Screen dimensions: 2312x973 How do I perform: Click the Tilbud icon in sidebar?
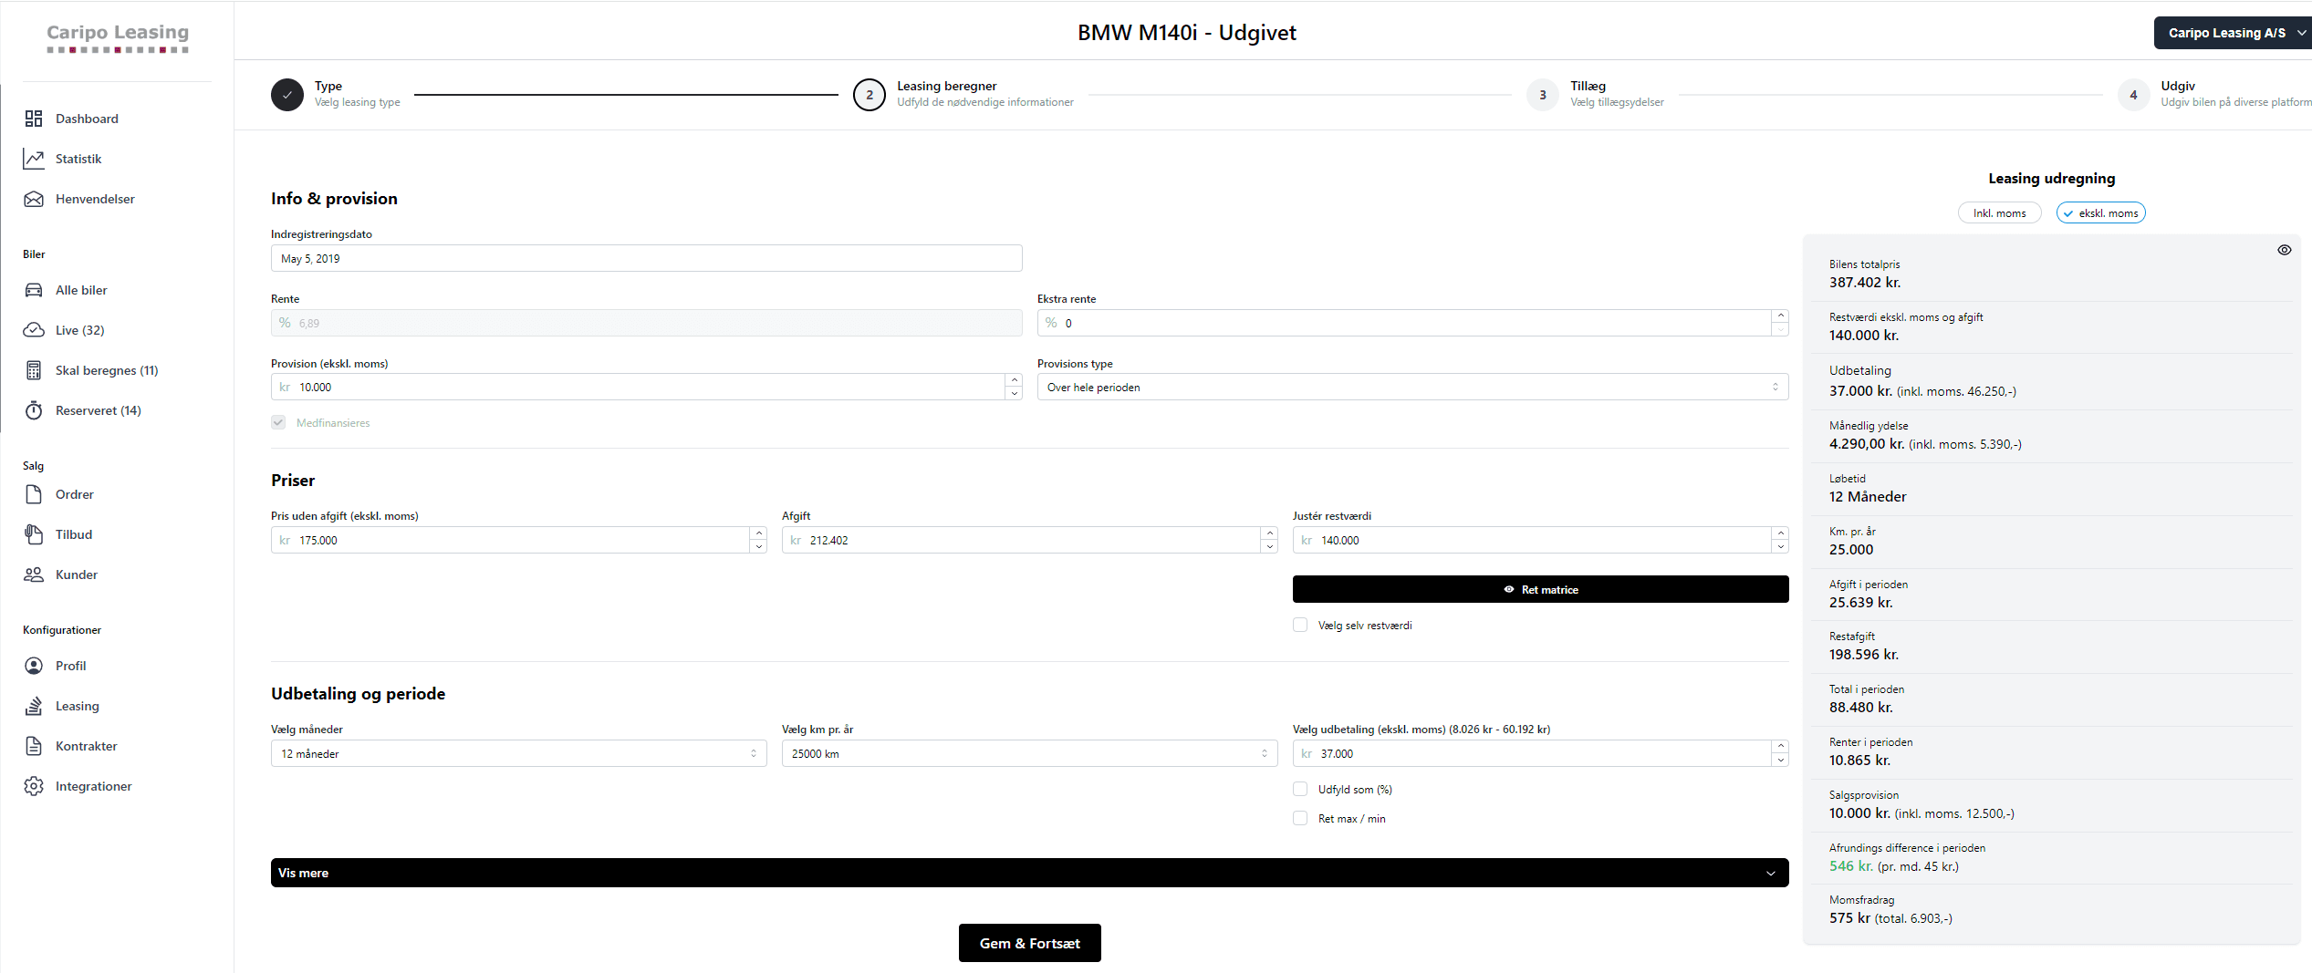pos(34,534)
